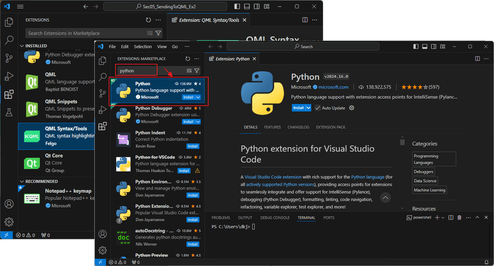Toggle primary side bar in the back window

(237, 6)
